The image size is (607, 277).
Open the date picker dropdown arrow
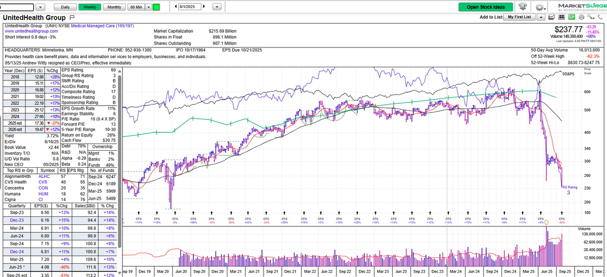(218, 7)
